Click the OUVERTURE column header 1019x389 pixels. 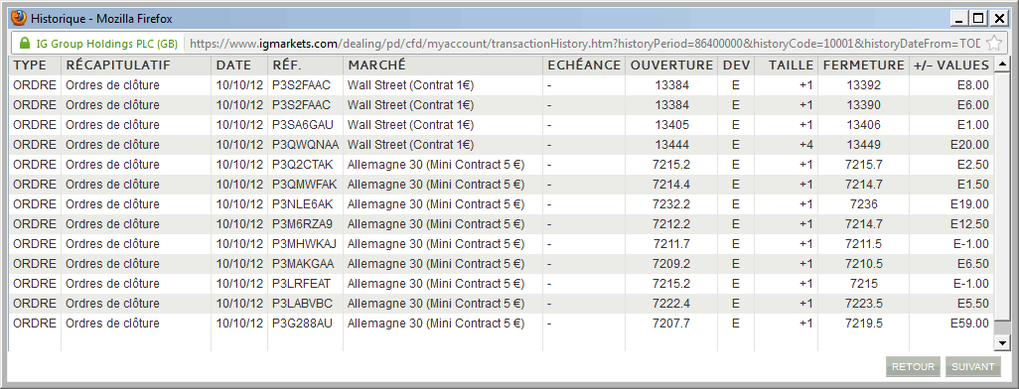(671, 65)
